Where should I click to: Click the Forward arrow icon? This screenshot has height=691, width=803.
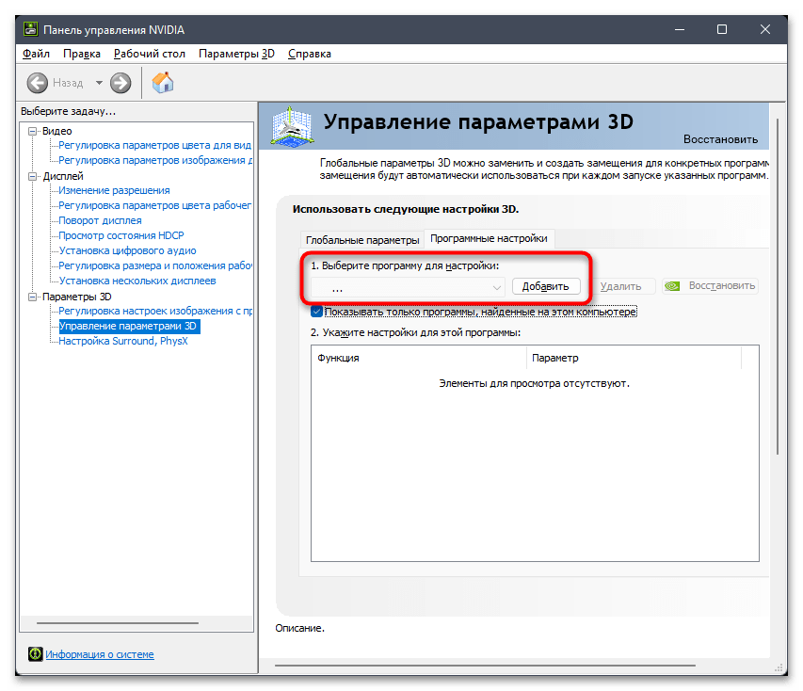(x=120, y=83)
